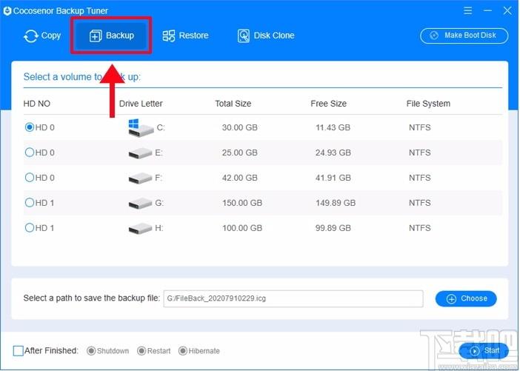Open the Restore tab
Image resolution: width=520 pixels, height=371 pixels.
click(x=185, y=36)
